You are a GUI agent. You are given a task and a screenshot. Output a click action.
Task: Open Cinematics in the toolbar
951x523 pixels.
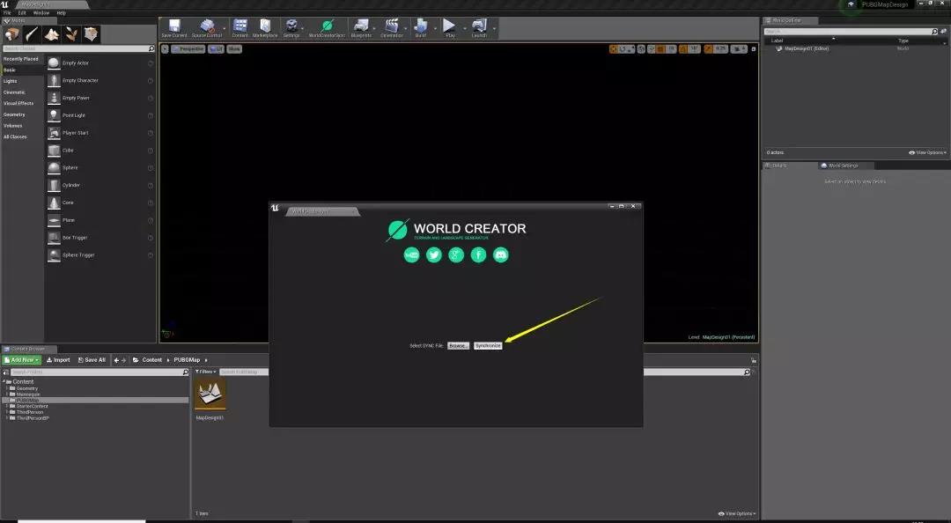tap(391, 28)
